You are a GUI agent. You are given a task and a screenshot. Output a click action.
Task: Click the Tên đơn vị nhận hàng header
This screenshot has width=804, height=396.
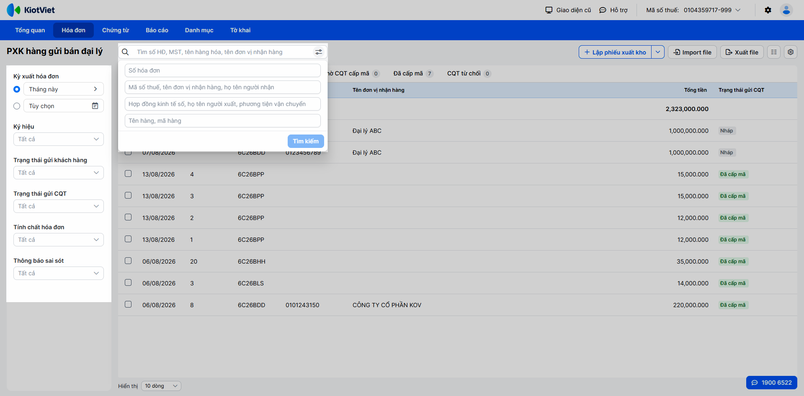[x=379, y=90]
